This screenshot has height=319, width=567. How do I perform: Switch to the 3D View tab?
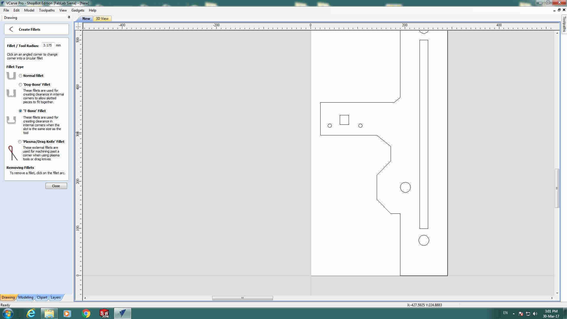click(102, 18)
